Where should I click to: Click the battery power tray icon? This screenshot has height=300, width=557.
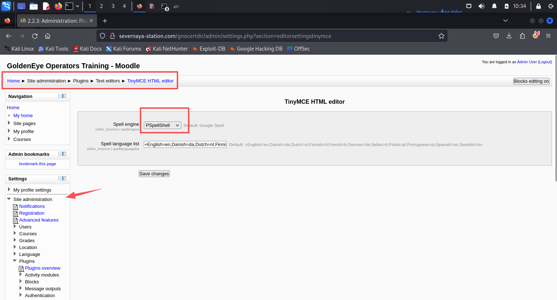coord(506,6)
